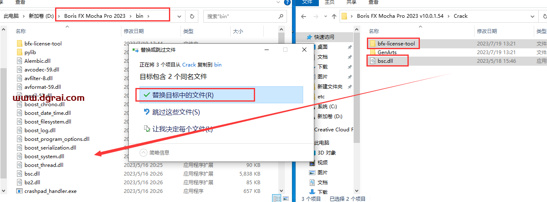Select bfx-license-tool folder in bin window

tap(43, 43)
